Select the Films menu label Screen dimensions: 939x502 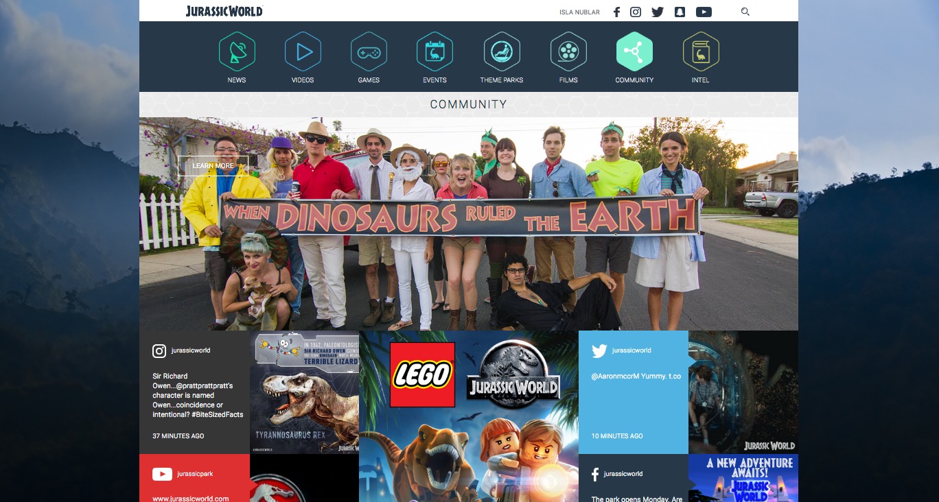pyautogui.click(x=568, y=80)
